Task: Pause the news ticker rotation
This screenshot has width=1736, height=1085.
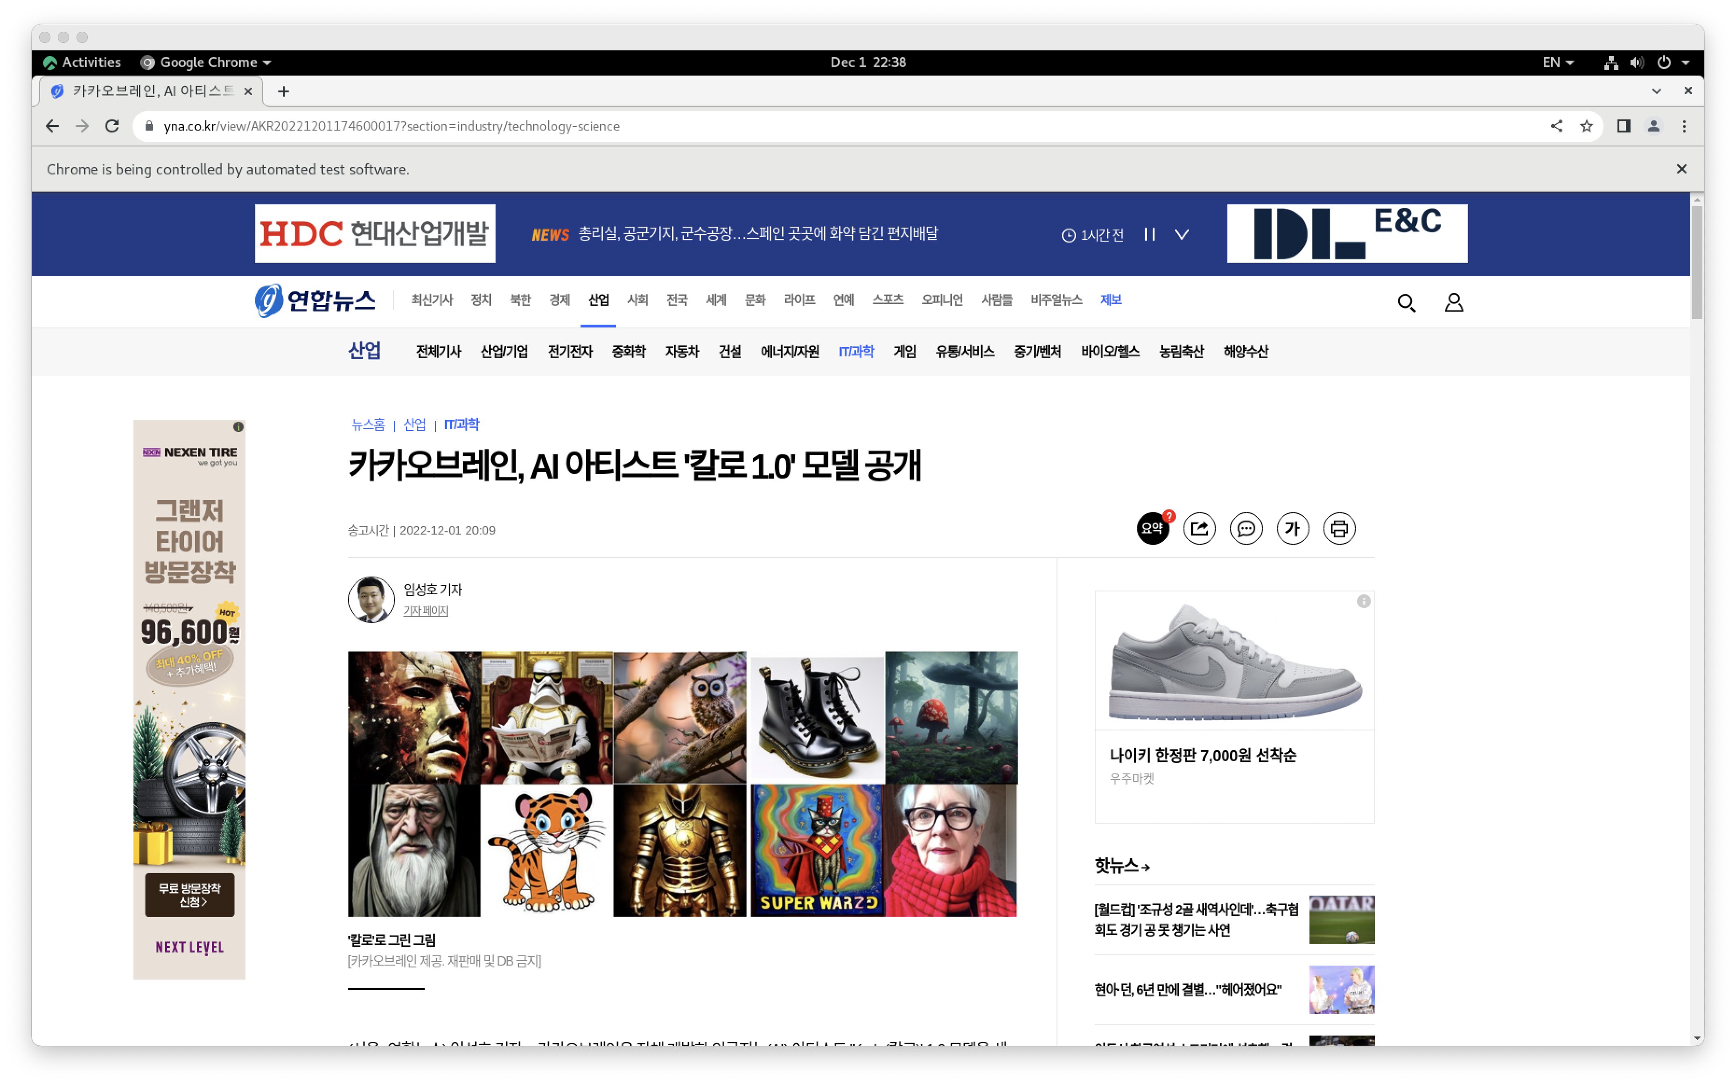Action: point(1149,235)
